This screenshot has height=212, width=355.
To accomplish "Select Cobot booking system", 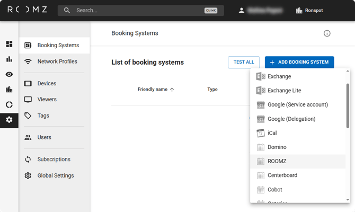I will pyautogui.click(x=298, y=190).
